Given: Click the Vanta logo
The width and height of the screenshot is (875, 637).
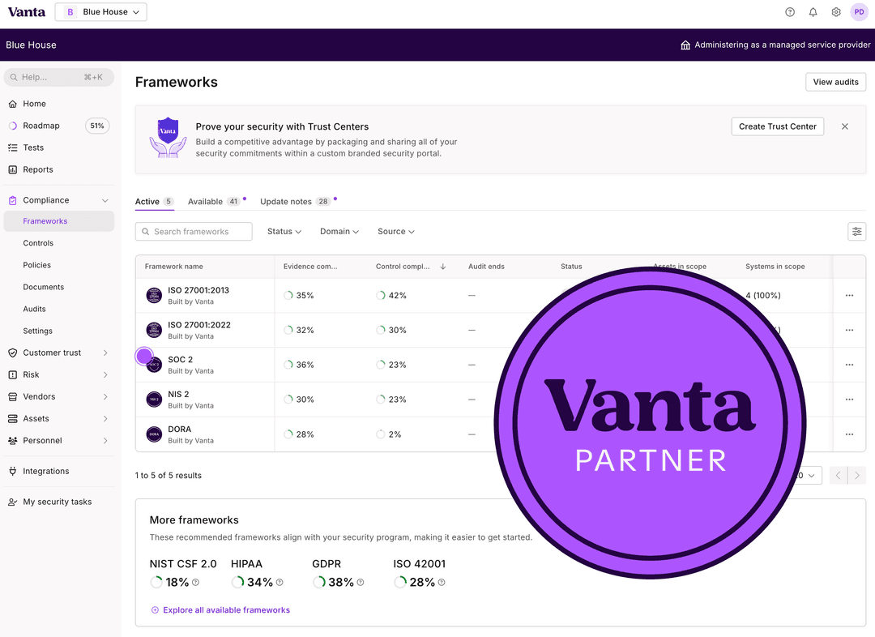Looking at the screenshot, I should 26,11.
